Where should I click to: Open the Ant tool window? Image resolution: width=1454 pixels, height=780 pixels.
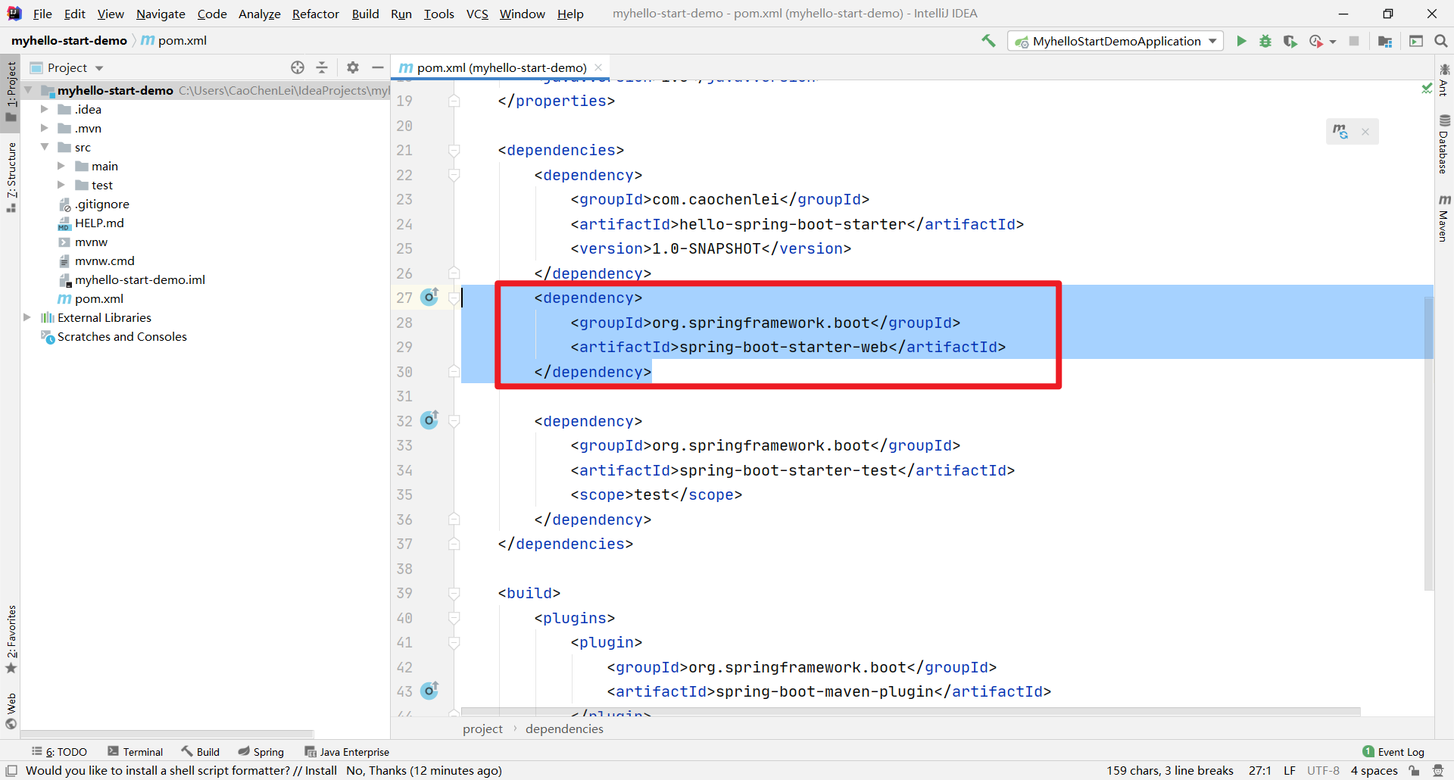click(x=1443, y=81)
